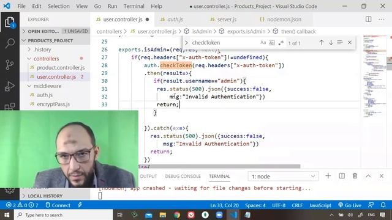Viewport: 392px width, 220px height.
Task: Open the View menu
Action: pyautogui.click(x=81, y=6)
